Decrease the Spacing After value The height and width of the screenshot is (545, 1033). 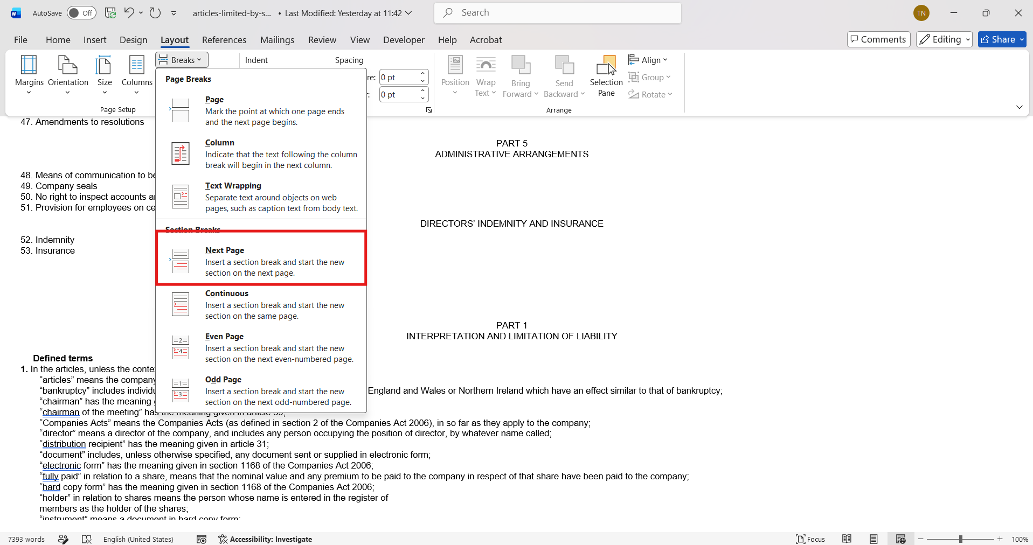pyautogui.click(x=423, y=99)
